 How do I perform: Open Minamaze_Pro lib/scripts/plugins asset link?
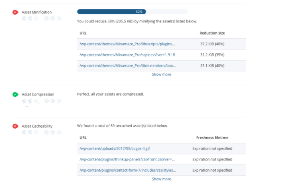point(127,44)
